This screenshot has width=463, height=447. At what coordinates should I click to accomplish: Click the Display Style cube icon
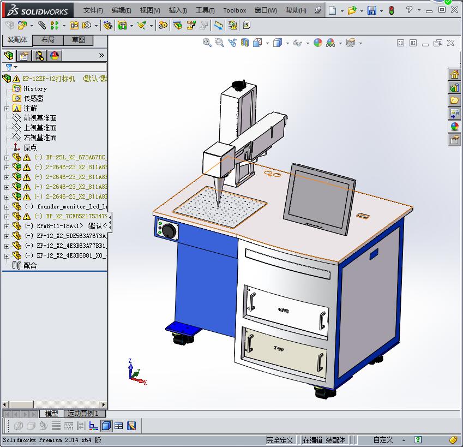coord(278,43)
